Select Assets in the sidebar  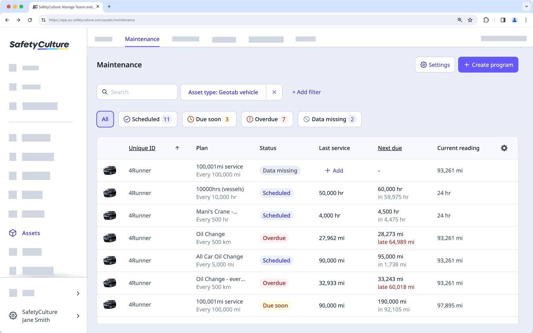[x=31, y=233]
